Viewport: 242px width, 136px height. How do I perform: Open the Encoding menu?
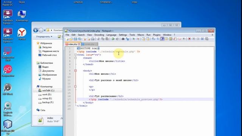pos(99,35)
